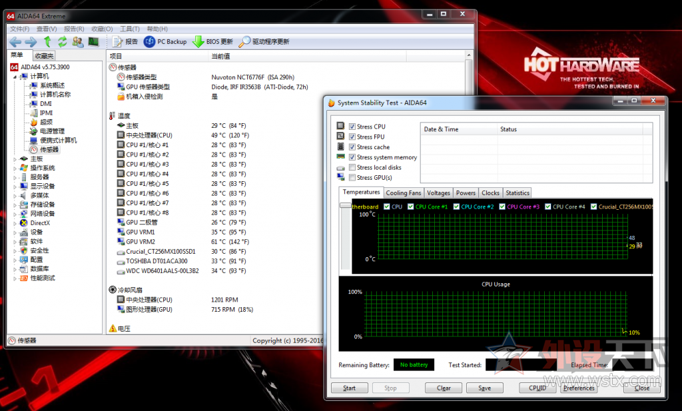Click the Preferences button
Image resolution: width=682 pixels, height=411 pixels.
coord(579,388)
